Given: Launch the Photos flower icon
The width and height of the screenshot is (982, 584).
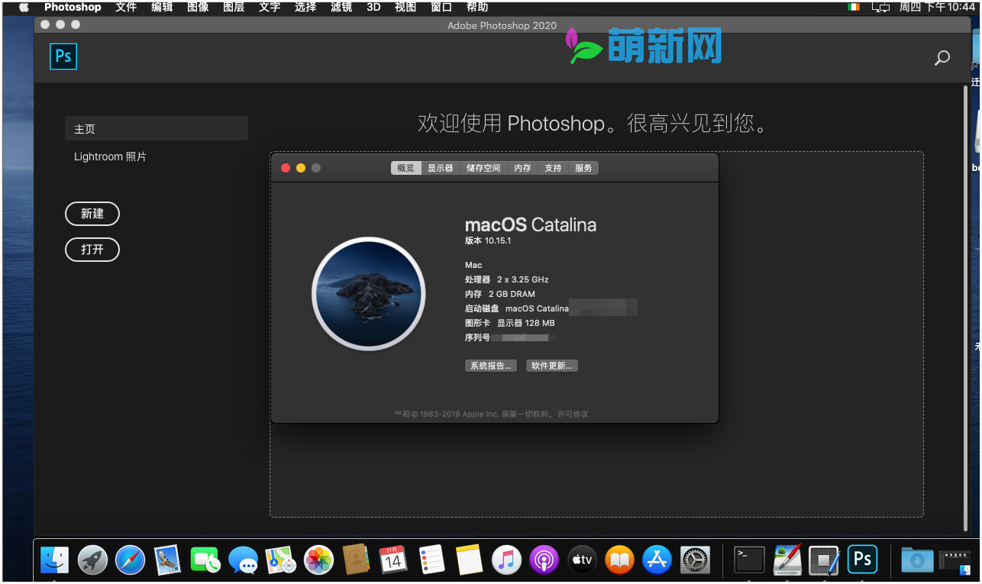Looking at the screenshot, I should (318, 560).
